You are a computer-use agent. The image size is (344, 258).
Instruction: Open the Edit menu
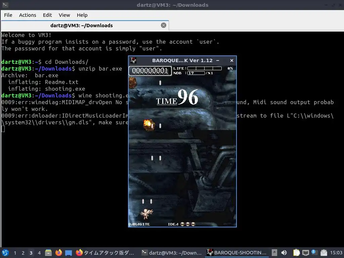47,15
